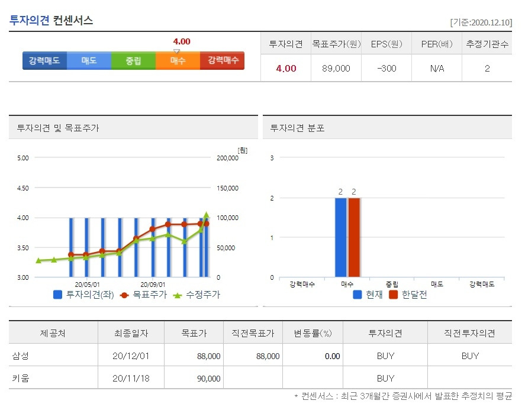Click the 목표주가(원) column header
Viewport: 525px width, 407px height.
point(336,44)
